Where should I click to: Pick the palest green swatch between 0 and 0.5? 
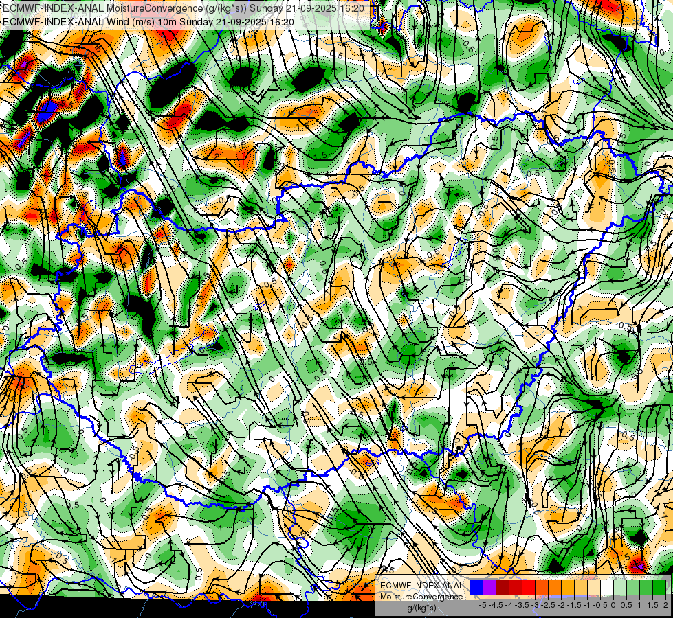point(620,588)
